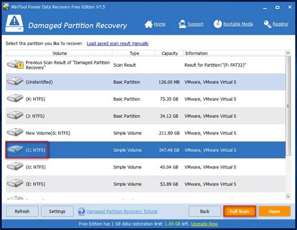Click the Upgrade Now link
Screen dimensions: 297x230
point(204,224)
